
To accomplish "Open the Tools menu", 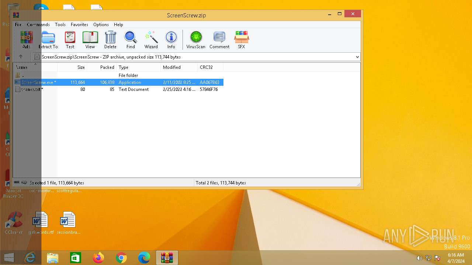I will [x=60, y=25].
